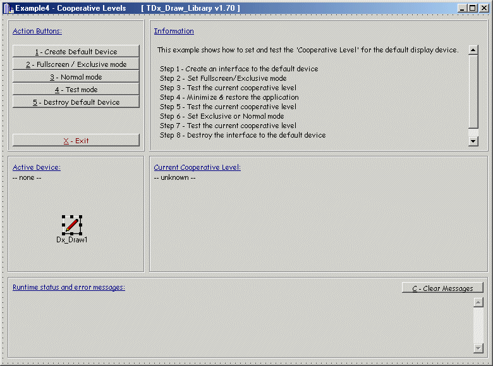
Task: Select the Dx_Draw1 component icon
Action: pyautogui.click(x=72, y=225)
